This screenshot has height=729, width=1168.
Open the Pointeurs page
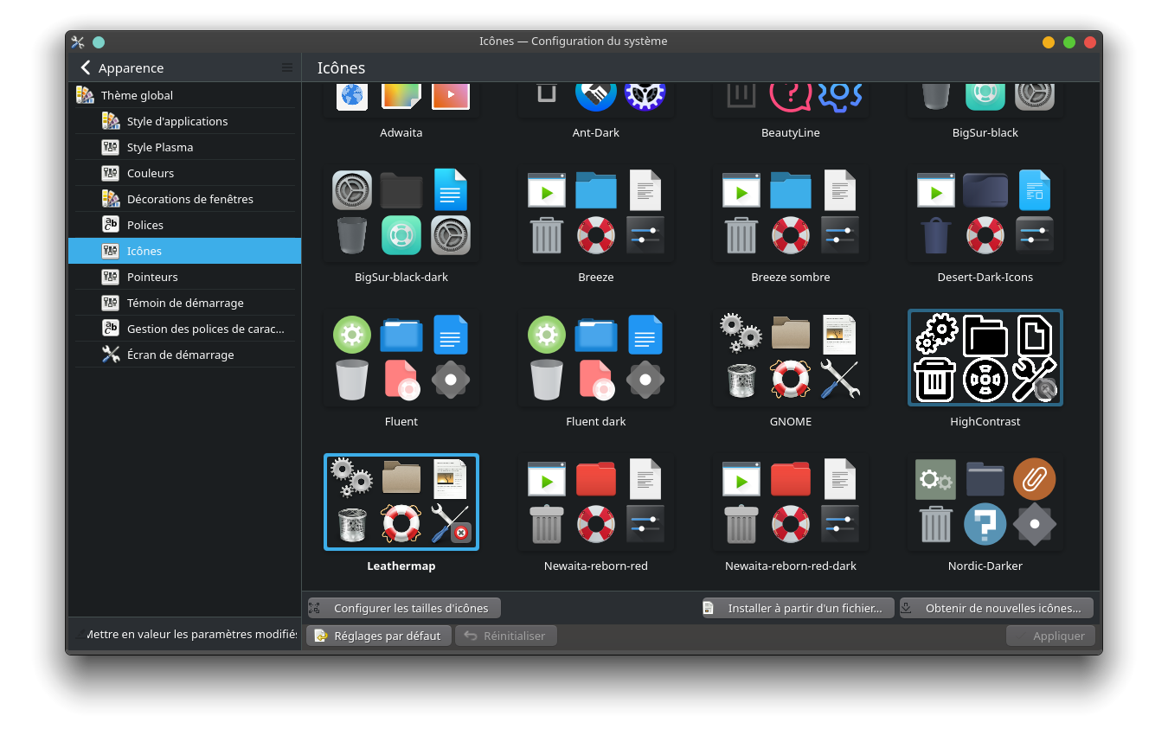[x=185, y=277]
